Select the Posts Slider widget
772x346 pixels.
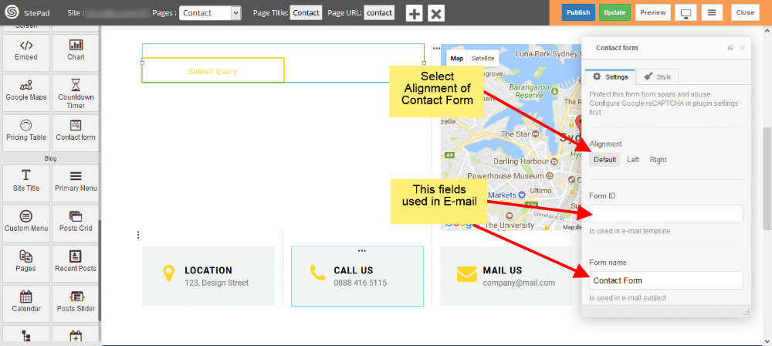point(76,304)
